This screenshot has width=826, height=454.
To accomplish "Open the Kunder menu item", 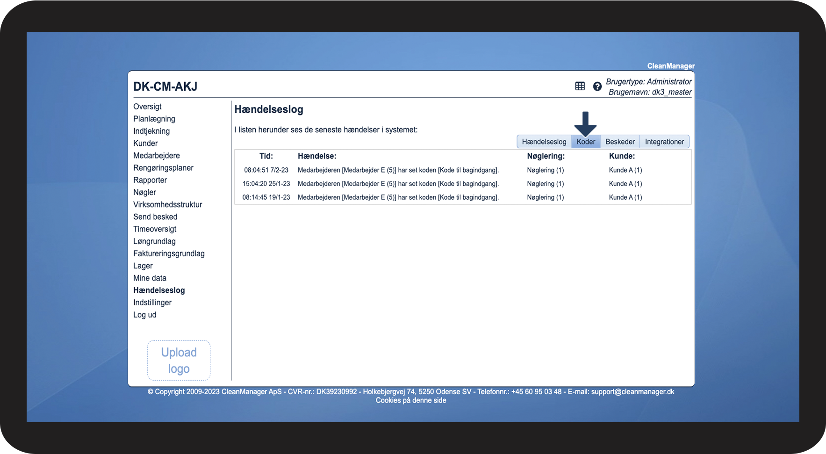I will pos(145,144).
